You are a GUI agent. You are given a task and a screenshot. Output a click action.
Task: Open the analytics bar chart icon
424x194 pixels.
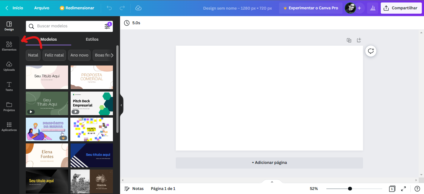click(x=372, y=8)
